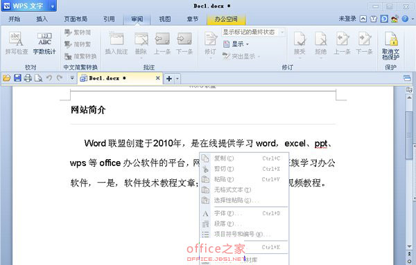416x265 pixels.
Task: Open 字体 dialog from context menu
Action: pyautogui.click(x=244, y=213)
